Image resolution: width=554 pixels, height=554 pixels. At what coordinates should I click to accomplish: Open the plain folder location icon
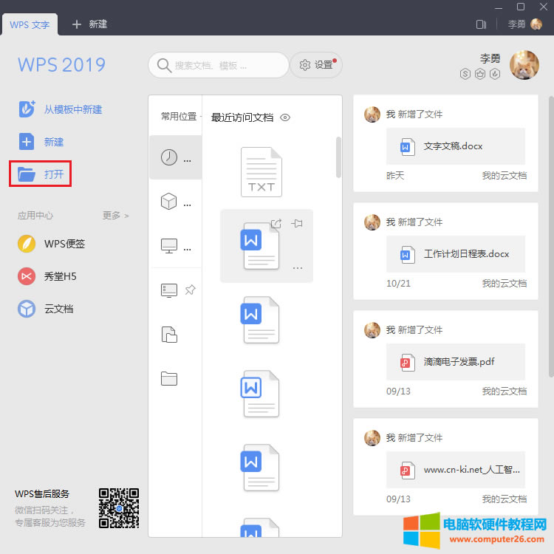pos(169,379)
